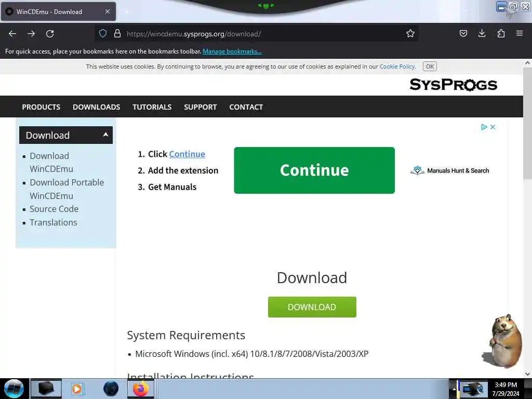Click the 'Get Manuals' text
The image size is (532, 399).
[x=172, y=187]
